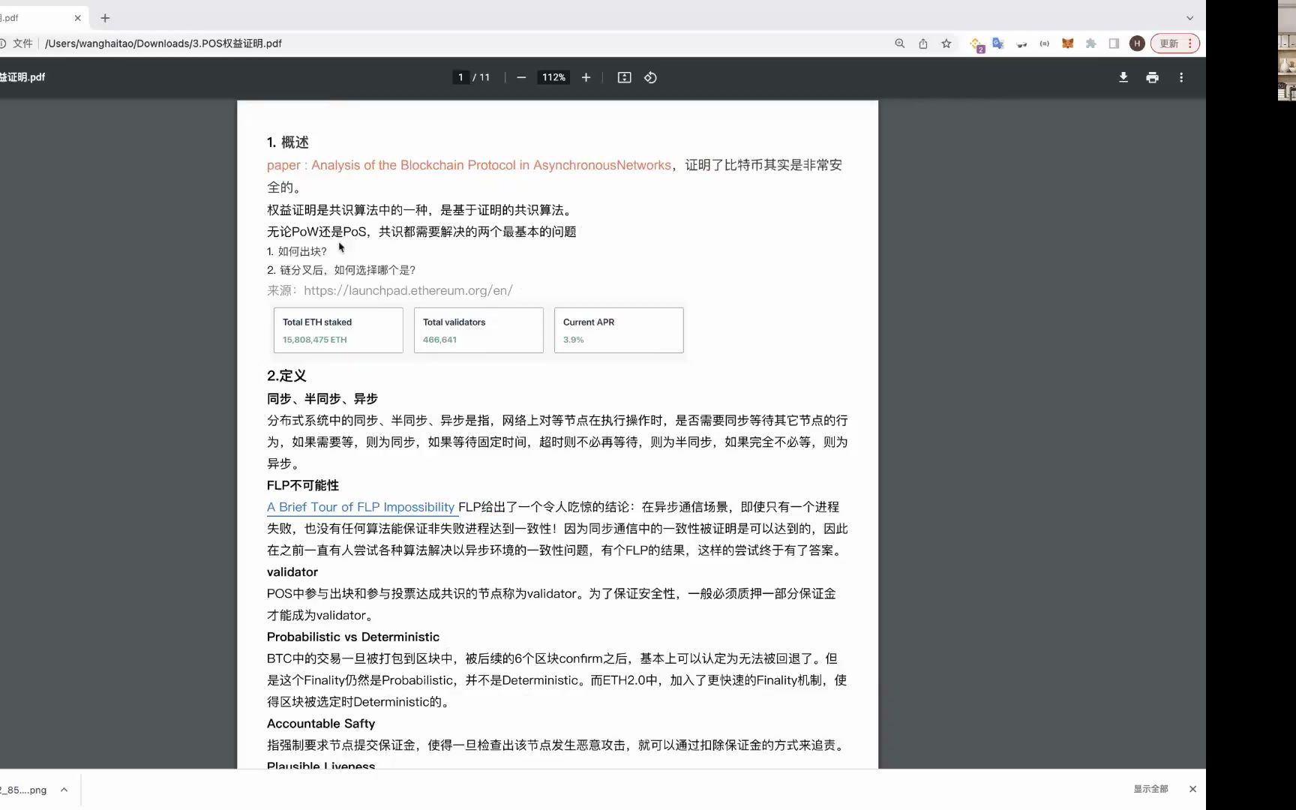Click the Accountable Safty heading
The image size is (1296, 810).
tap(321, 724)
